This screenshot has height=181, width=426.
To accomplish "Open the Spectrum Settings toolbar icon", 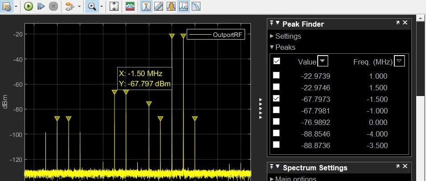I will tap(130, 6).
